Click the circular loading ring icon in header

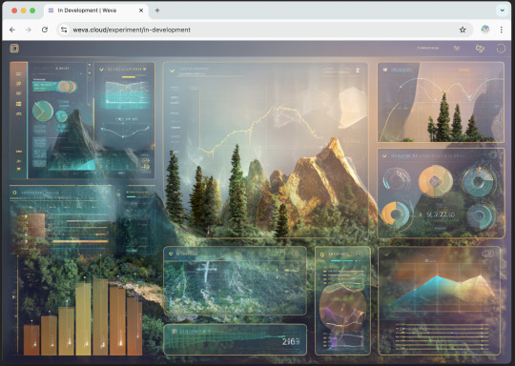point(501,49)
